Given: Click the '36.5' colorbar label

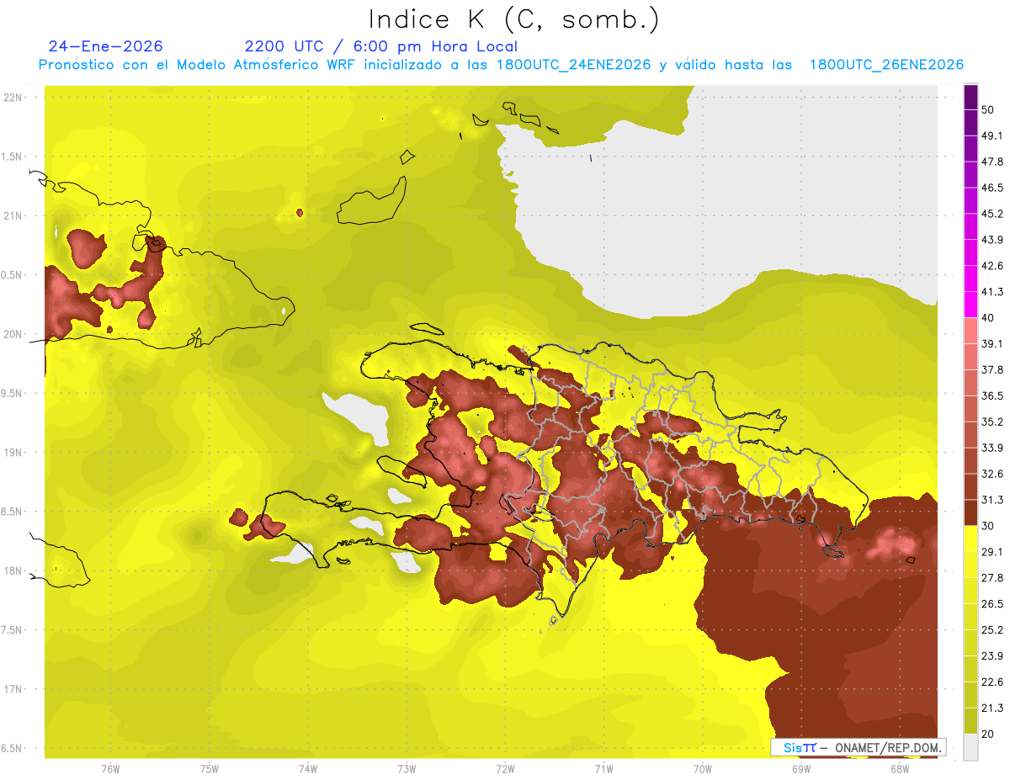Looking at the screenshot, I should point(992,395).
